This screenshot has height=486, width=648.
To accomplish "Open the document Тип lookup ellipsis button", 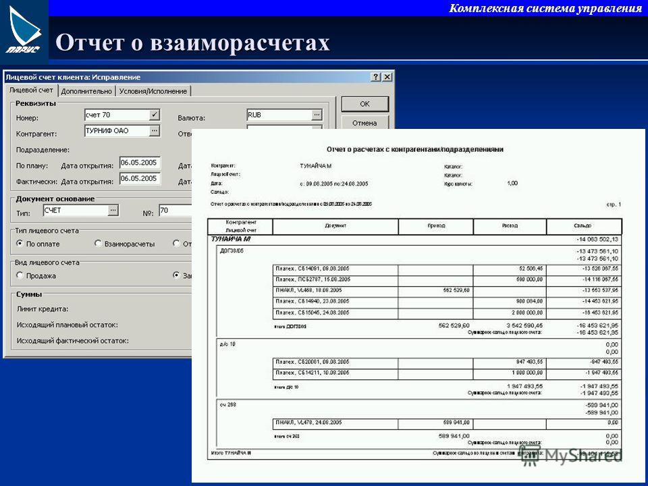I will tap(113, 211).
